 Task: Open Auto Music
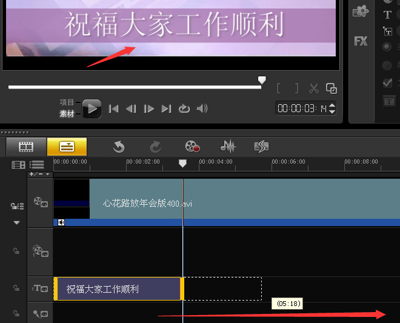tap(261, 147)
